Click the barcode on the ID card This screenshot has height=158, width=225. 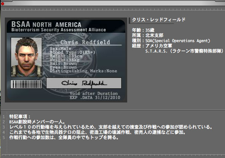(x=26, y=84)
